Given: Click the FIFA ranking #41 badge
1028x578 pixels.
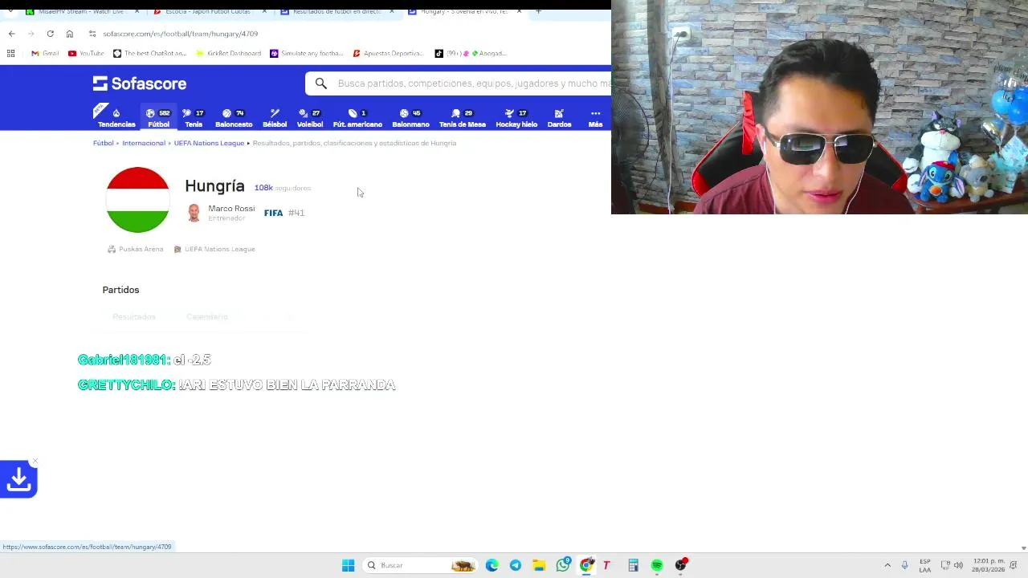Looking at the screenshot, I should (284, 213).
